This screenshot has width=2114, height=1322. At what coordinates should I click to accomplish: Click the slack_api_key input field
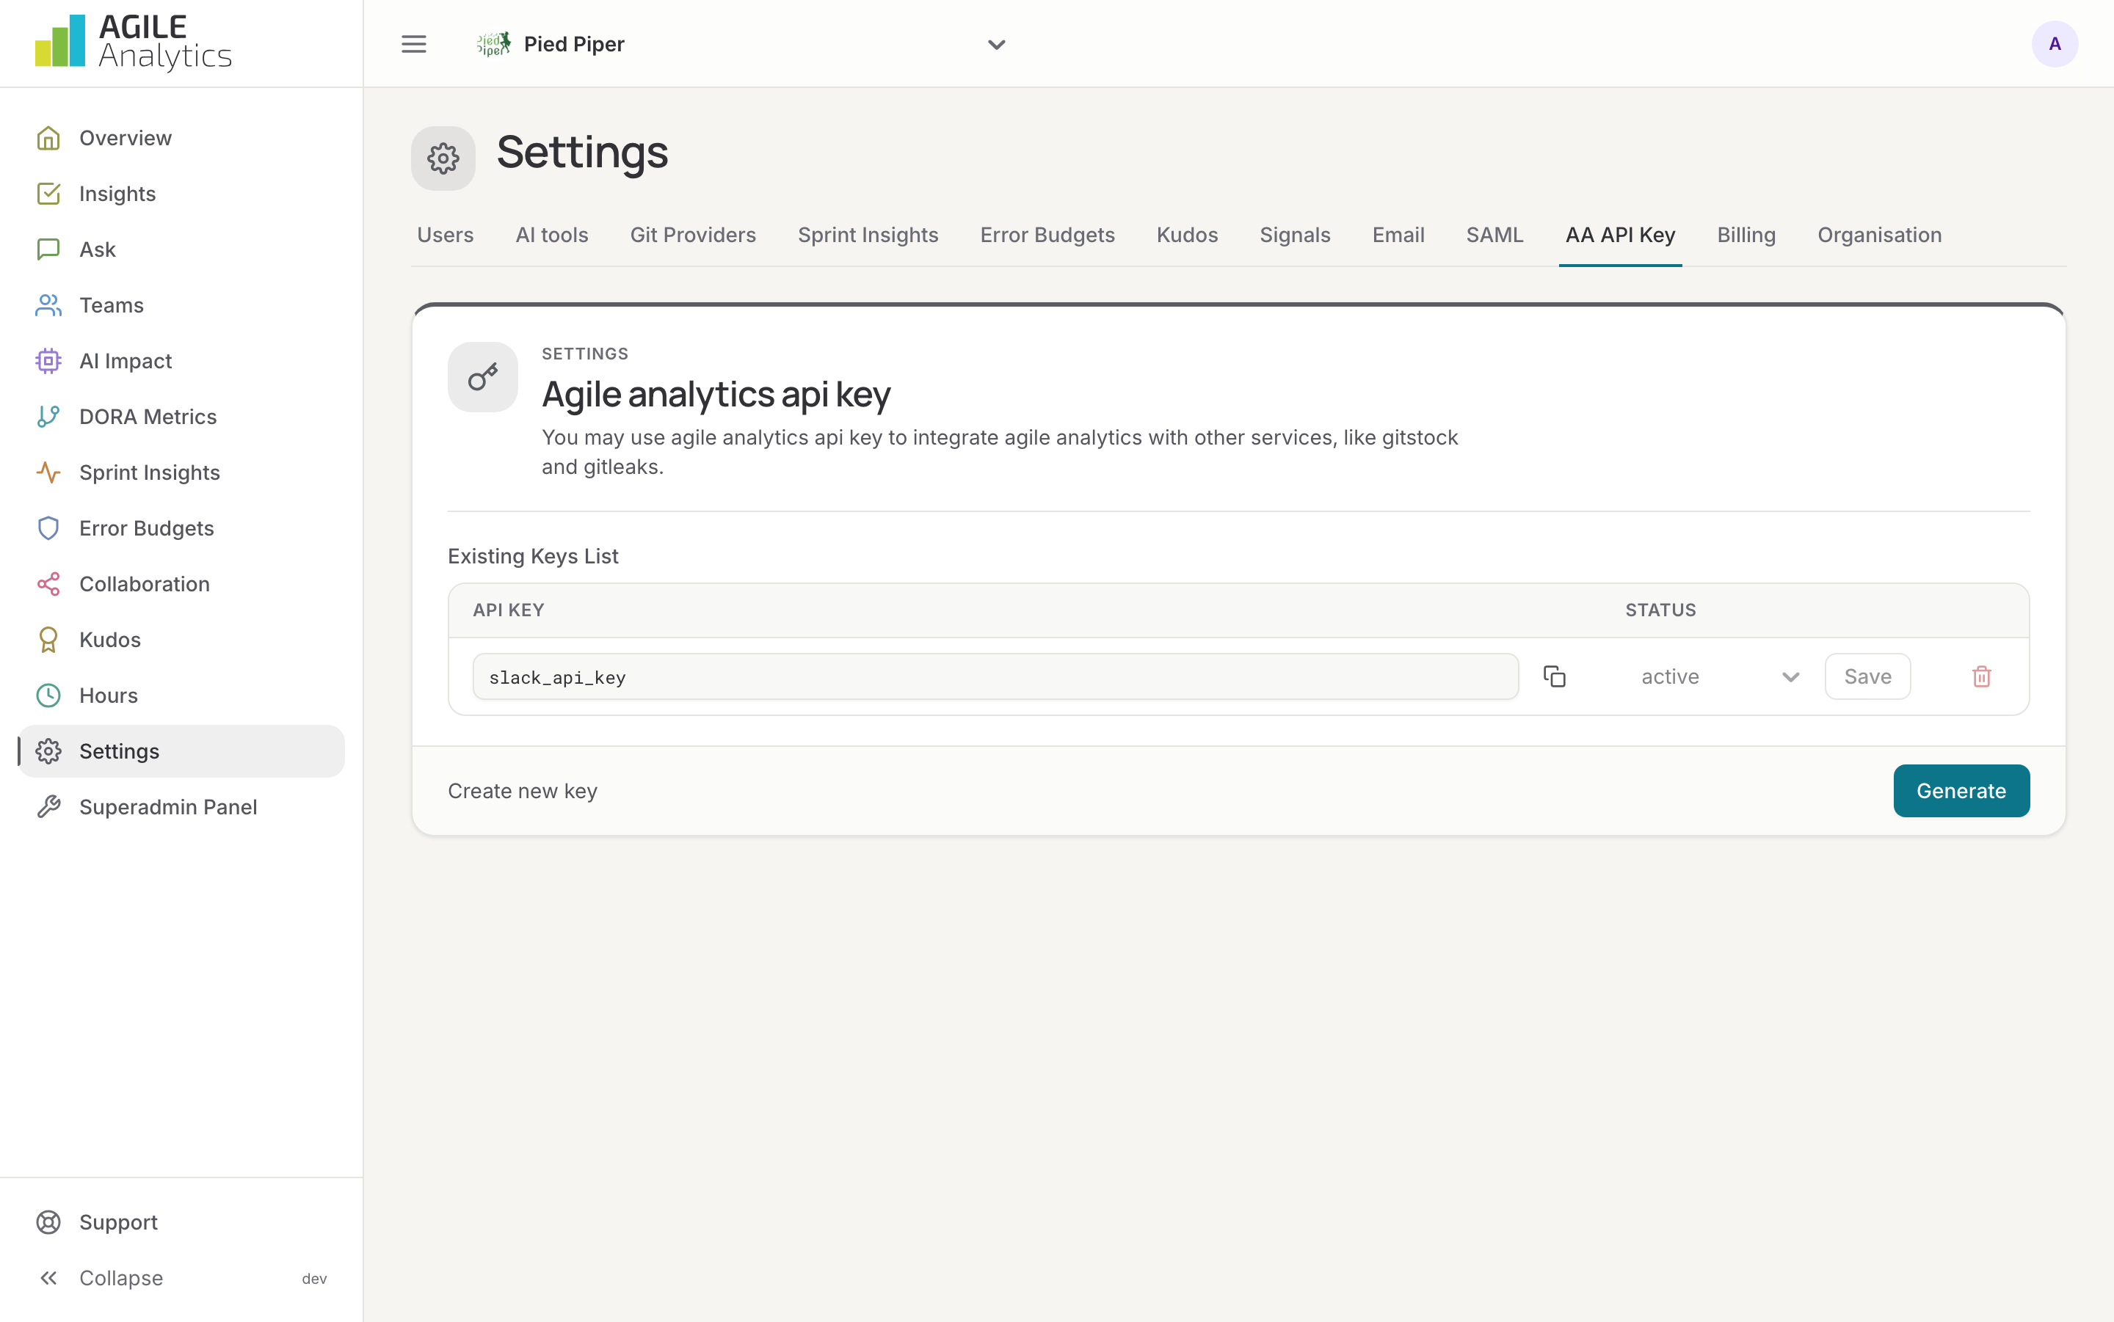click(x=995, y=676)
